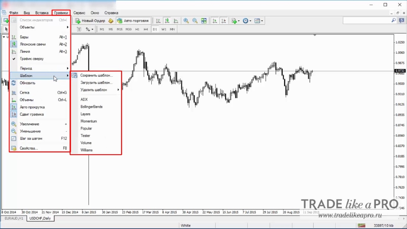407x229 pixels.
Task: Click the zoom in magnifier toolbar icon
Action: click(x=186, y=21)
